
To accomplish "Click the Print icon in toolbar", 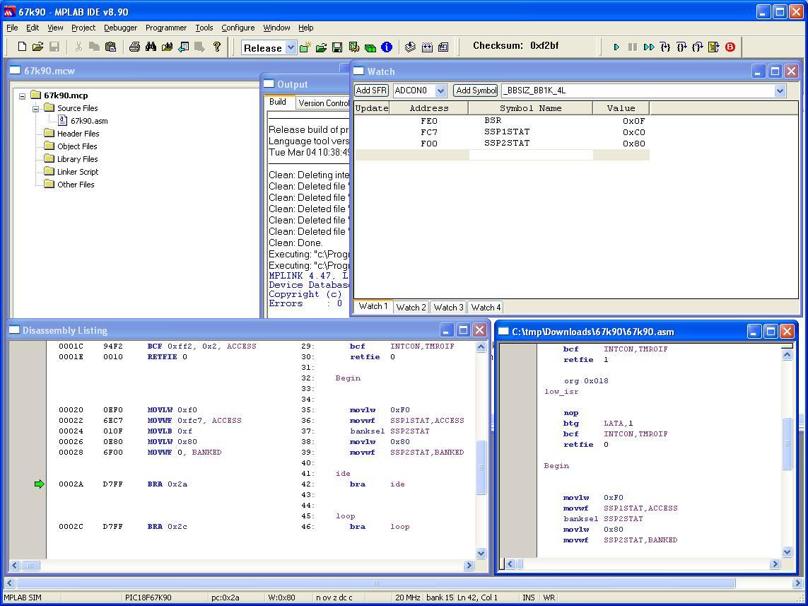I will pyautogui.click(x=134, y=47).
